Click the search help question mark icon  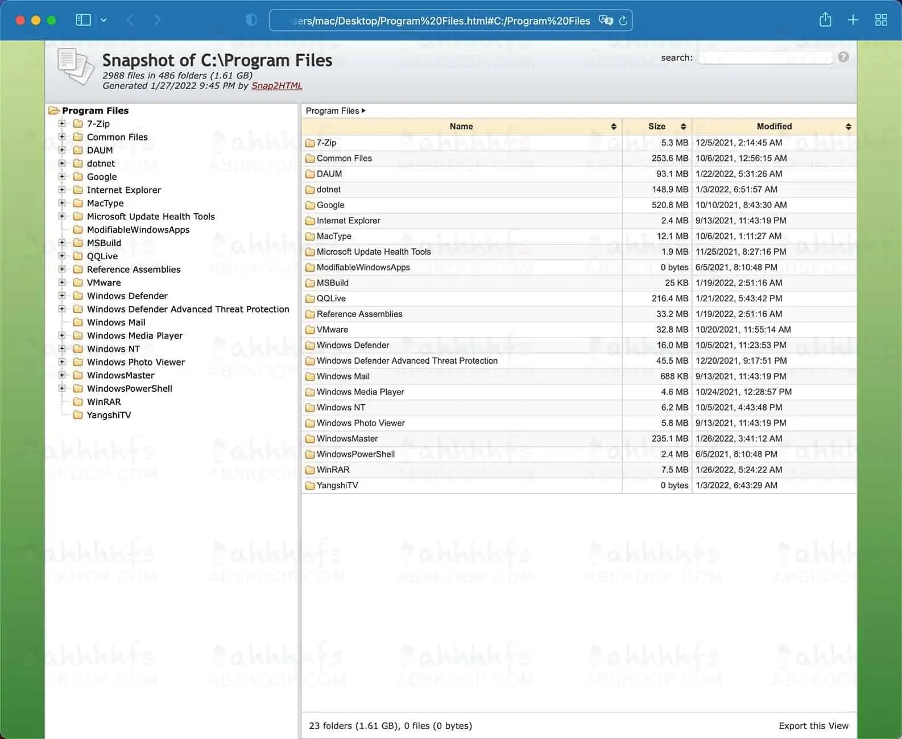843,57
